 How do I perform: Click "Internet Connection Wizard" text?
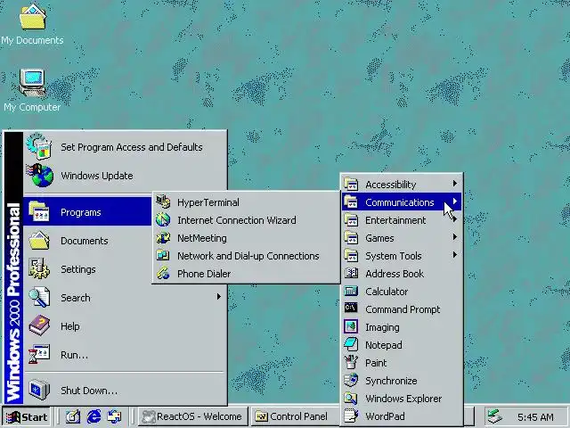coord(237,220)
